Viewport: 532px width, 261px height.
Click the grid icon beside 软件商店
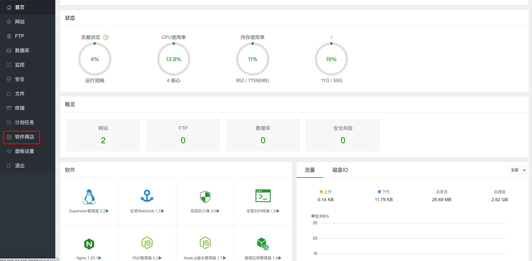pyautogui.click(x=9, y=137)
